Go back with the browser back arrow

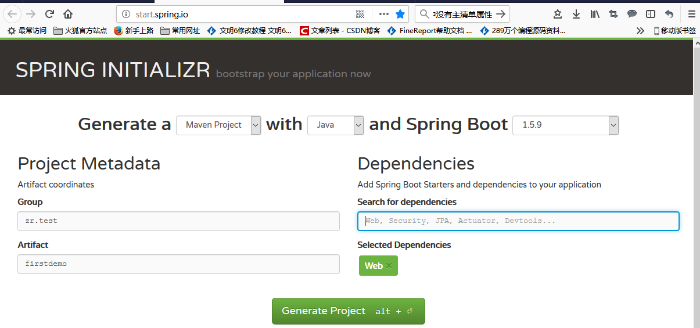point(13,14)
